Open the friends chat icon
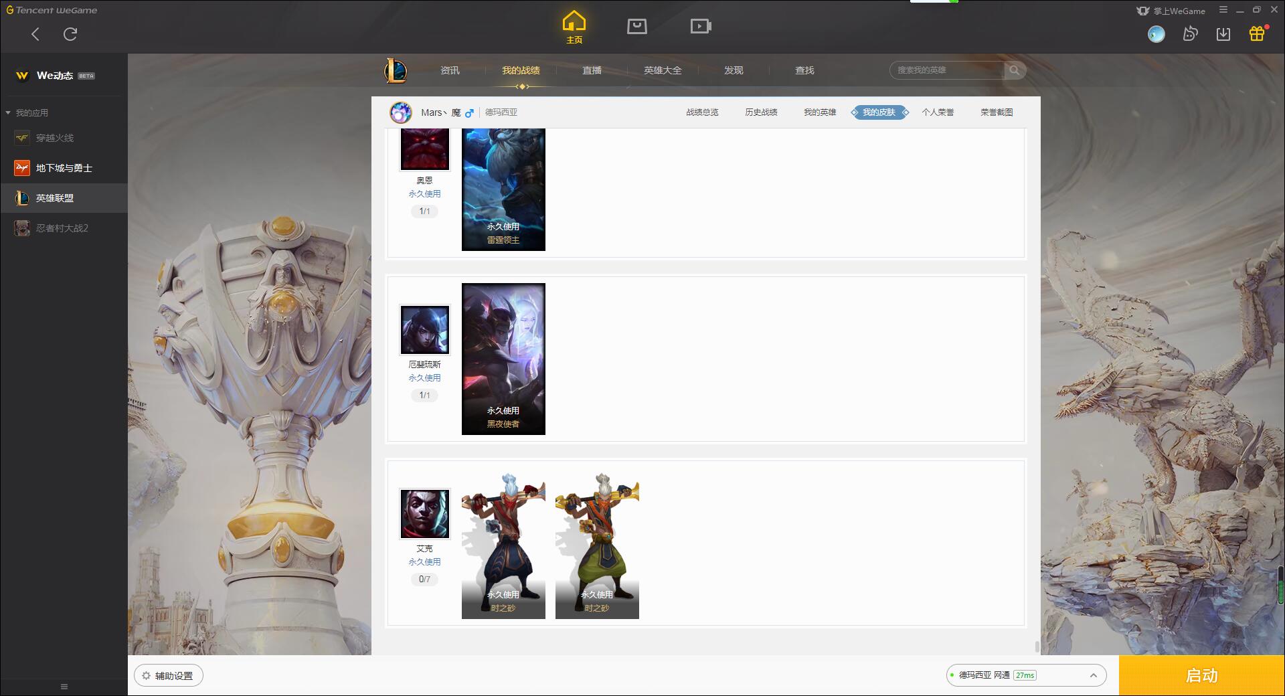 [1190, 34]
